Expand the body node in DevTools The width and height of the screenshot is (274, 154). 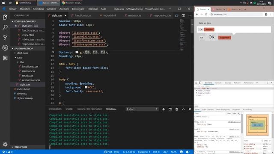(197, 93)
